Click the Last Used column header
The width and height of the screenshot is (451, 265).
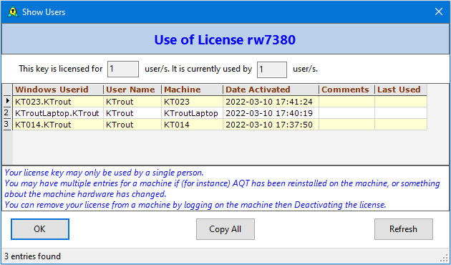tap(401, 90)
